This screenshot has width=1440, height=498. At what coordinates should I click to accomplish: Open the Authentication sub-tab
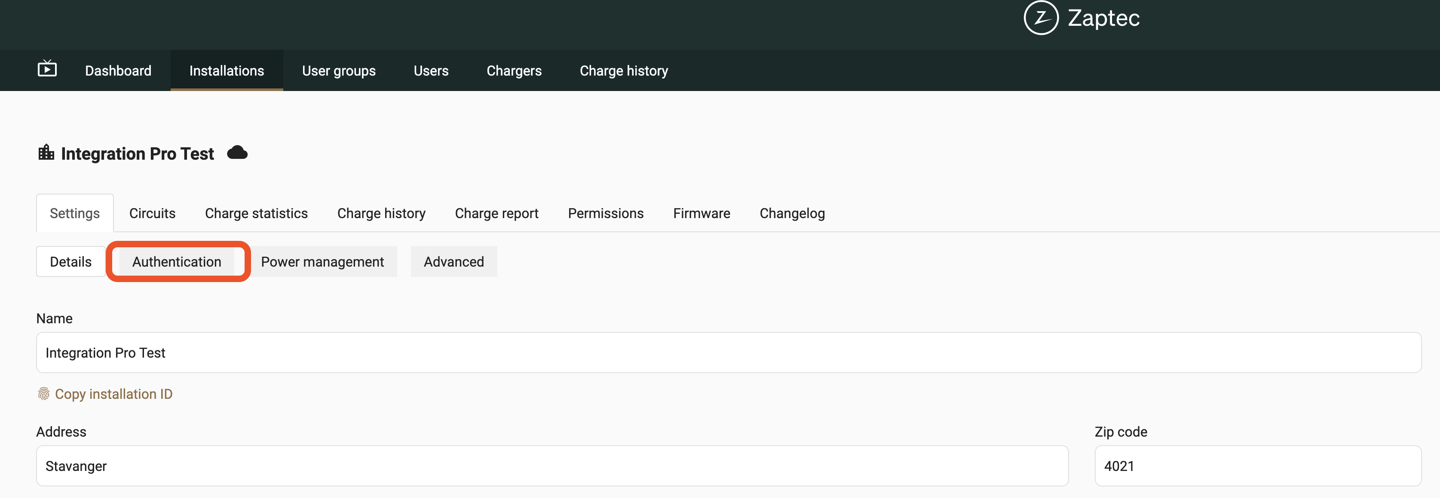click(177, 262)
